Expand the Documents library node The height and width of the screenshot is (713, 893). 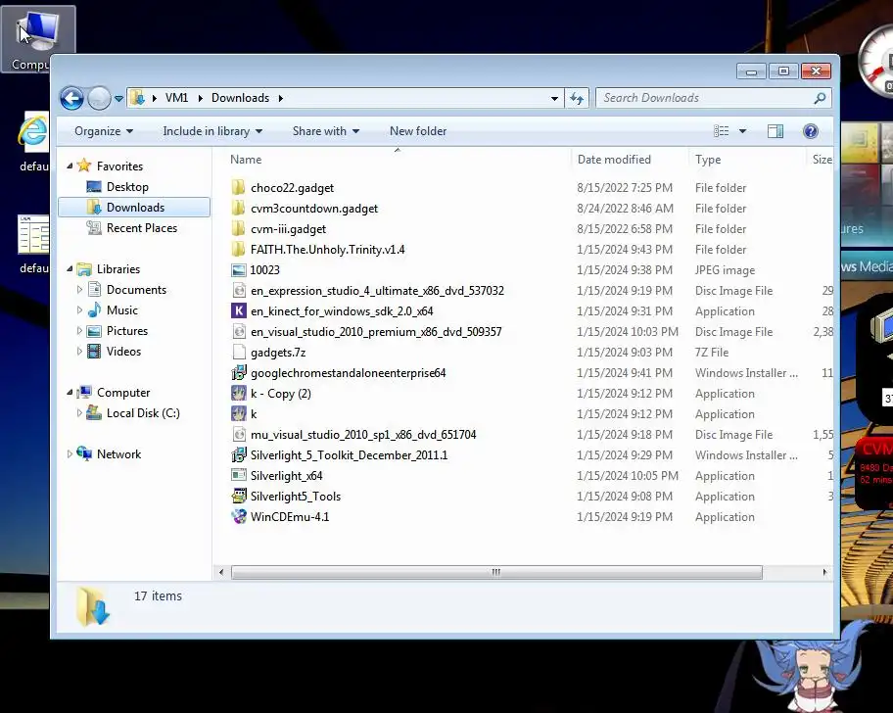pyautogui.click(x=79, y=289)
